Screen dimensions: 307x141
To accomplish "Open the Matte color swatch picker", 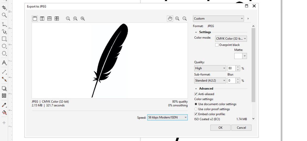I will pyautogui.click(x=241, y=56).
